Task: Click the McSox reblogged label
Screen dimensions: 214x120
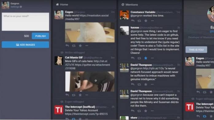Action: coord(75,53)
